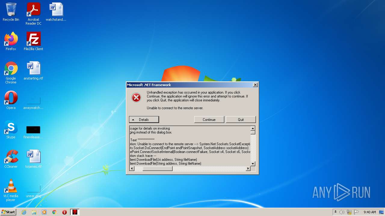Viewport: 385px width, 216px height.
Task: Launch Acrobat Reader DC from desktop
Action: 33,14
